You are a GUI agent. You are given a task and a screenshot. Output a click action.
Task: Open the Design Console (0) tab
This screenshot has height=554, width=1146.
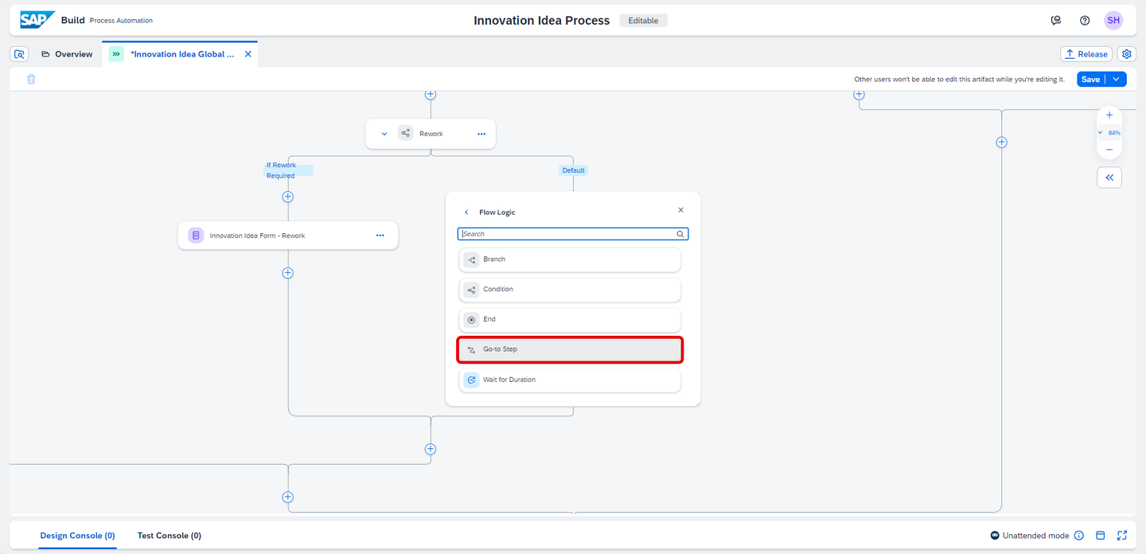click(x=78, y=536)
